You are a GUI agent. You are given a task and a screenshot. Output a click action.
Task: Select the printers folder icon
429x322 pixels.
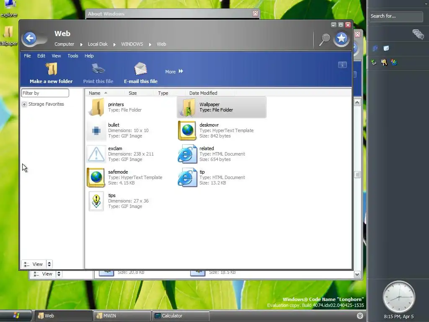coord(96,107)
